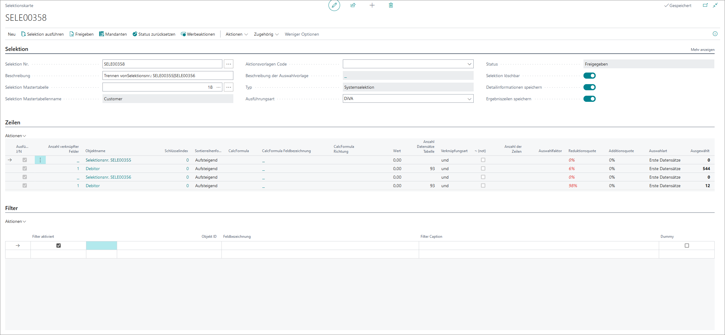
Task: Open page in new window icon
Action: (705, 5)
